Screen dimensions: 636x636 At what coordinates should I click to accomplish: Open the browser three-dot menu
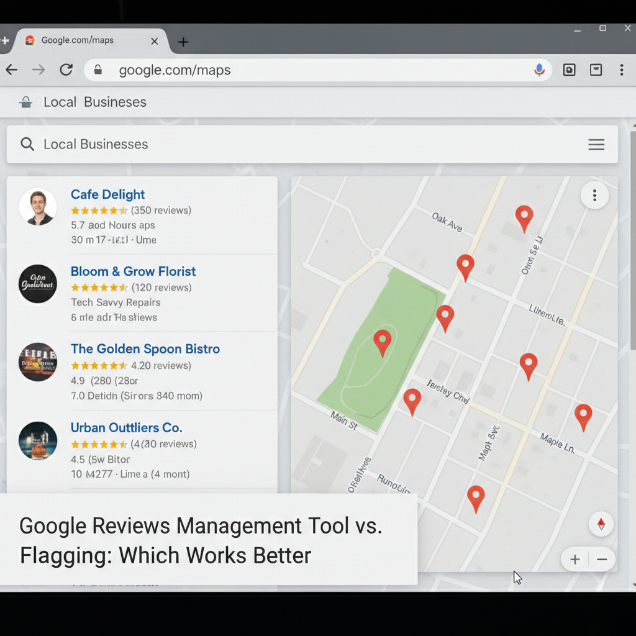(x=621, y=70)
